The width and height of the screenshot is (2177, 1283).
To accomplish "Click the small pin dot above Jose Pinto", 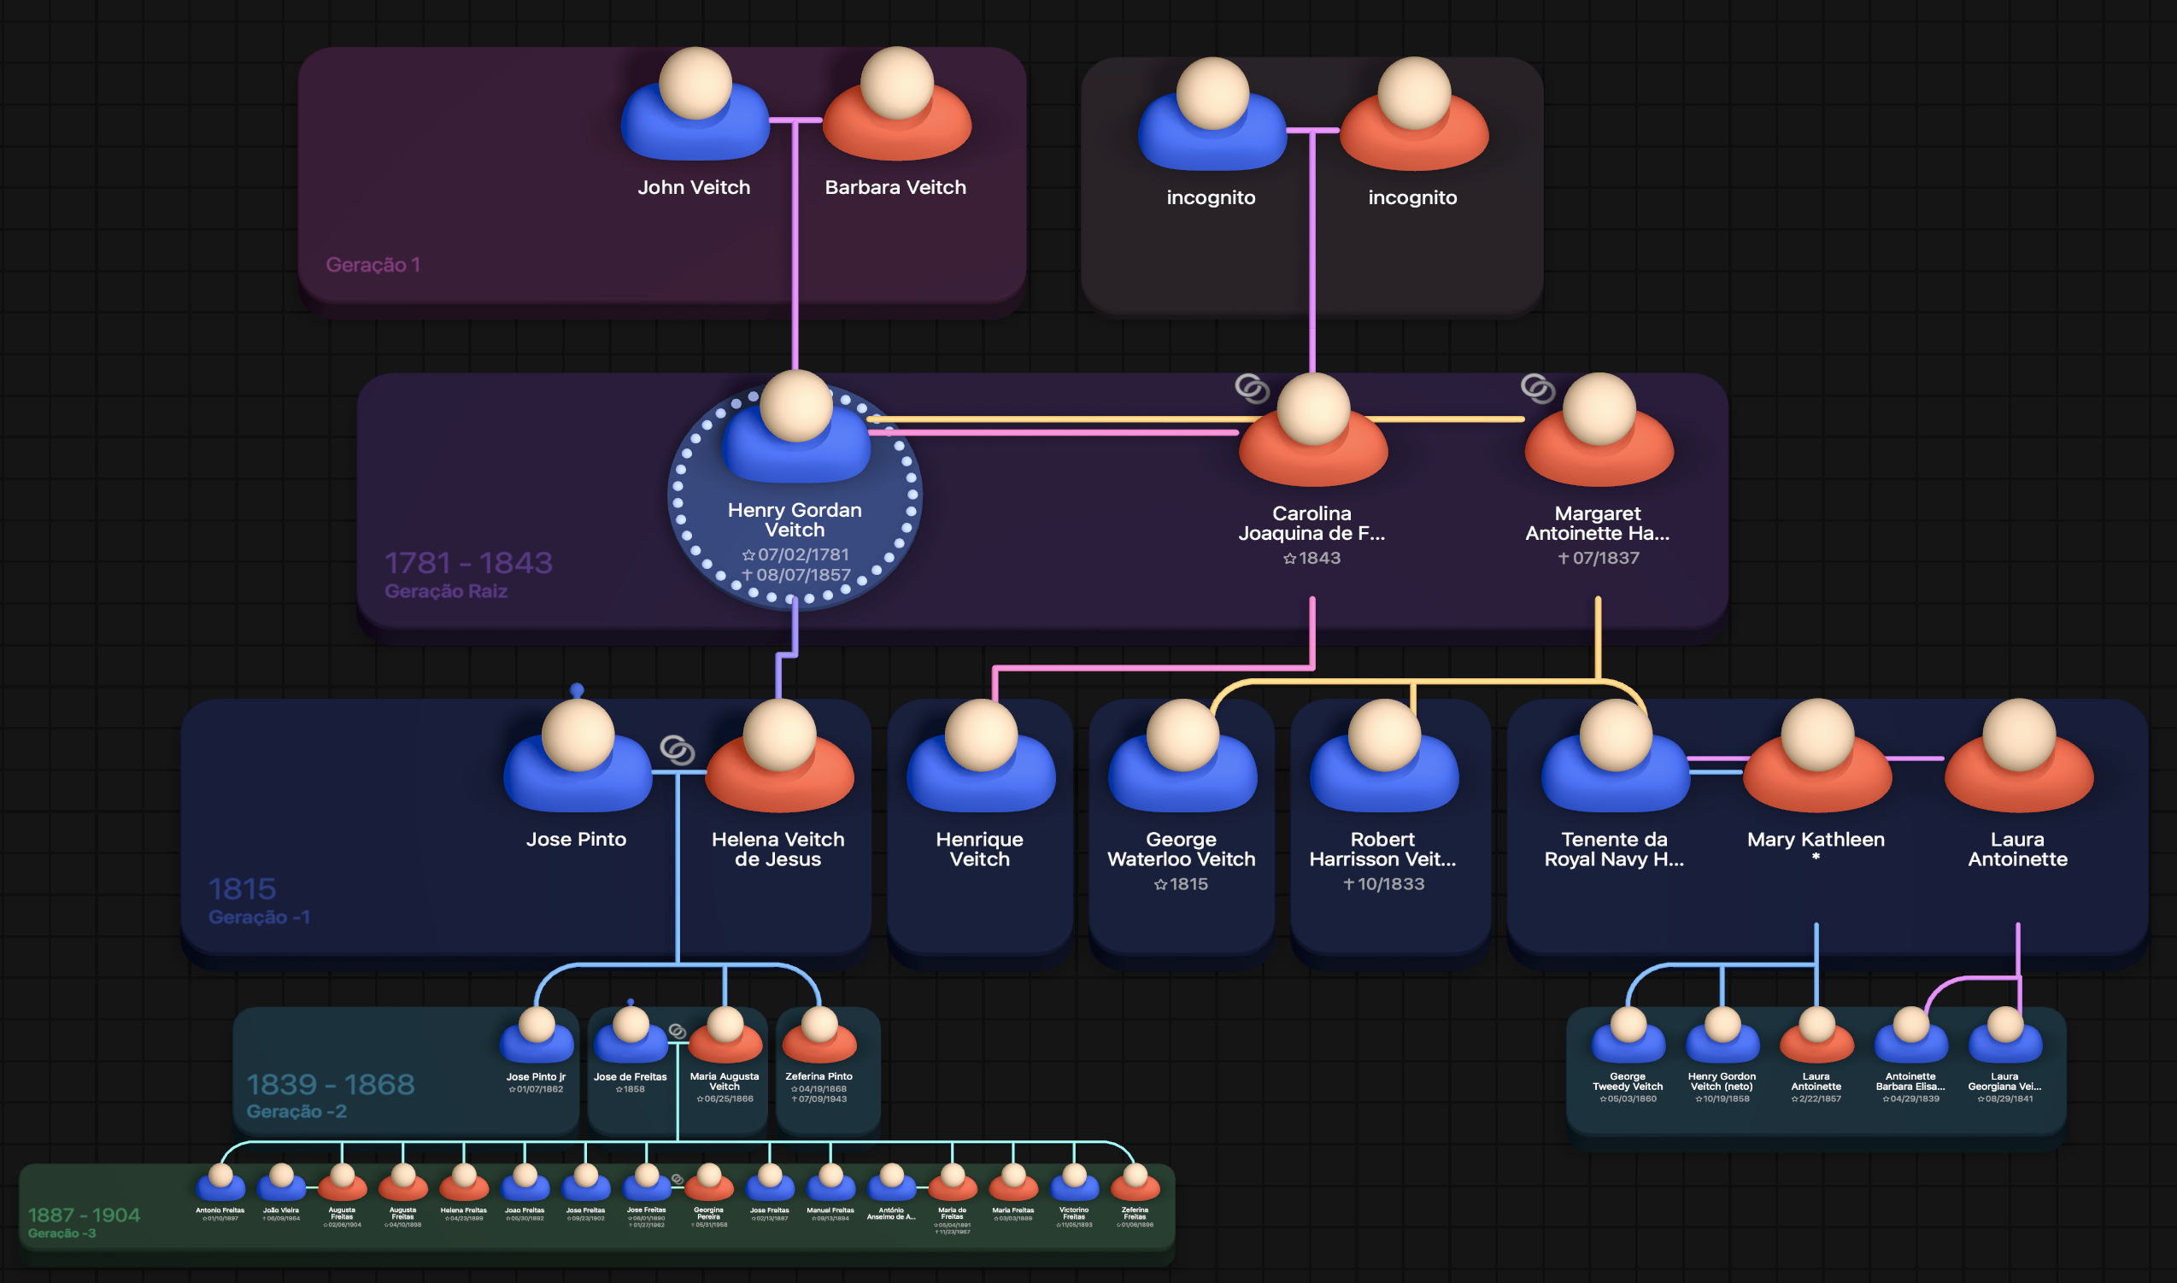I will click(x=577, y=689).
